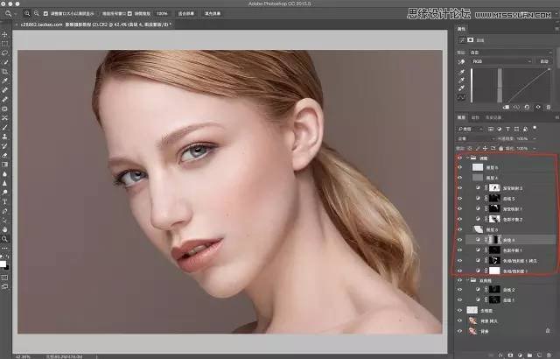Switch to the Channels panel tab
560x359 pixels.
pos(476,117)
